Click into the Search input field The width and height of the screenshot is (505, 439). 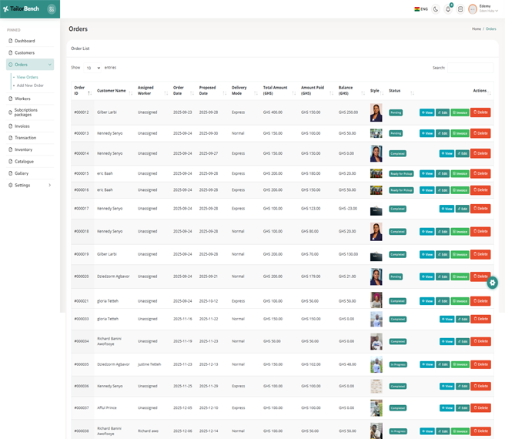[x=470, y=68]
